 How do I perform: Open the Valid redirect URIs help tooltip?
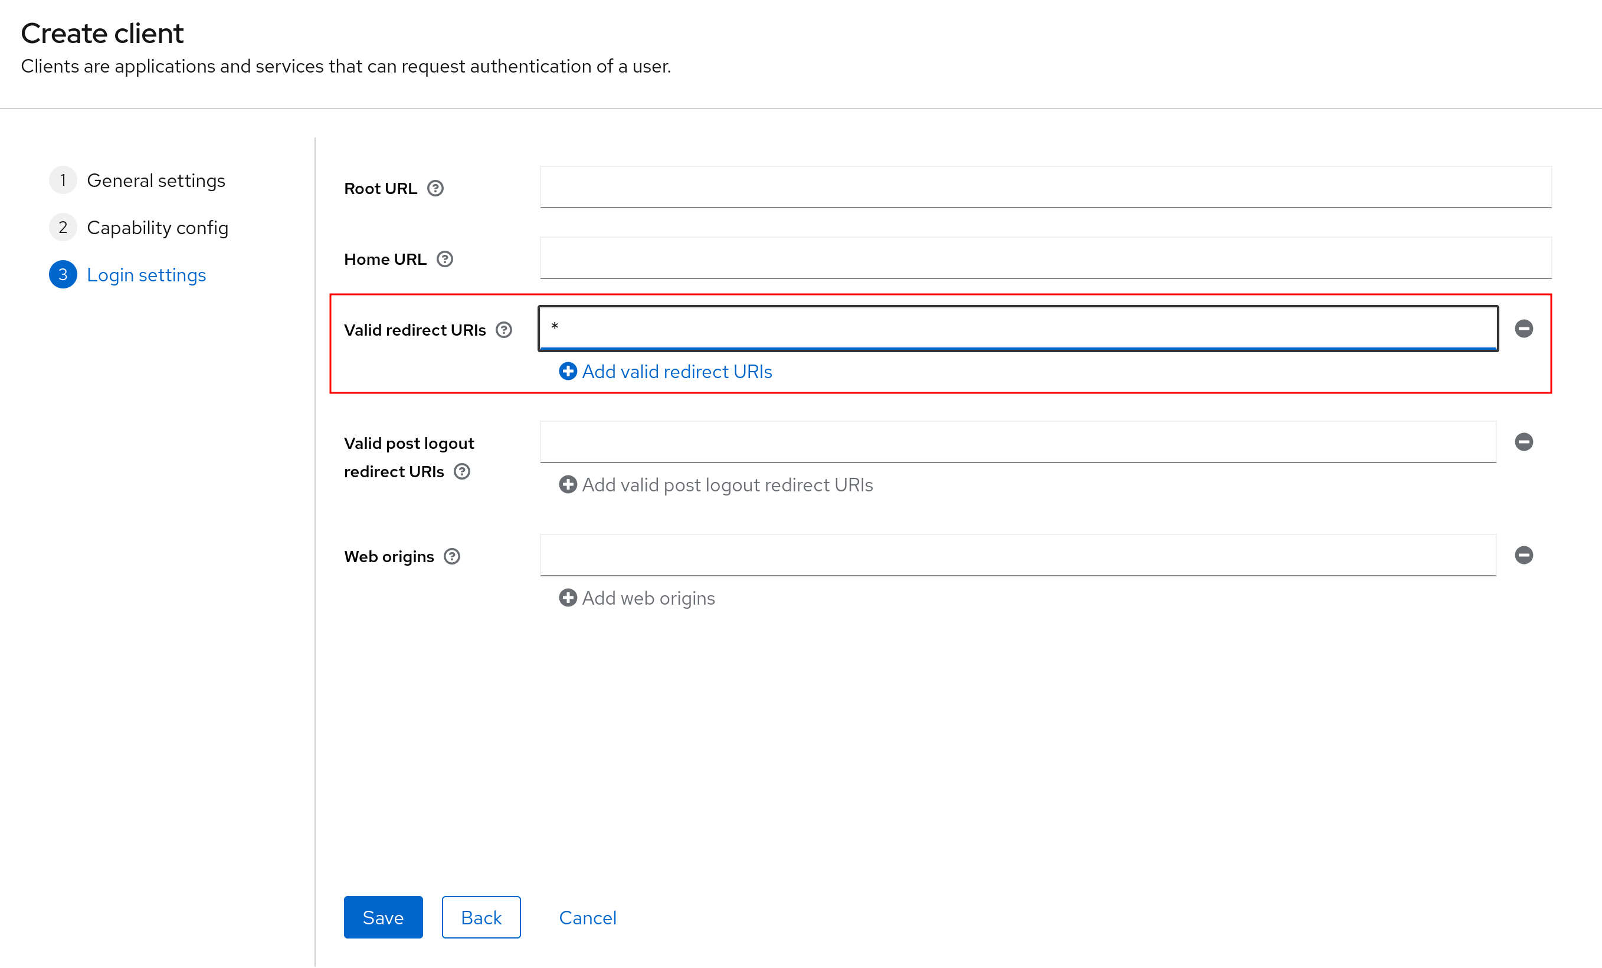pos(504,330)
